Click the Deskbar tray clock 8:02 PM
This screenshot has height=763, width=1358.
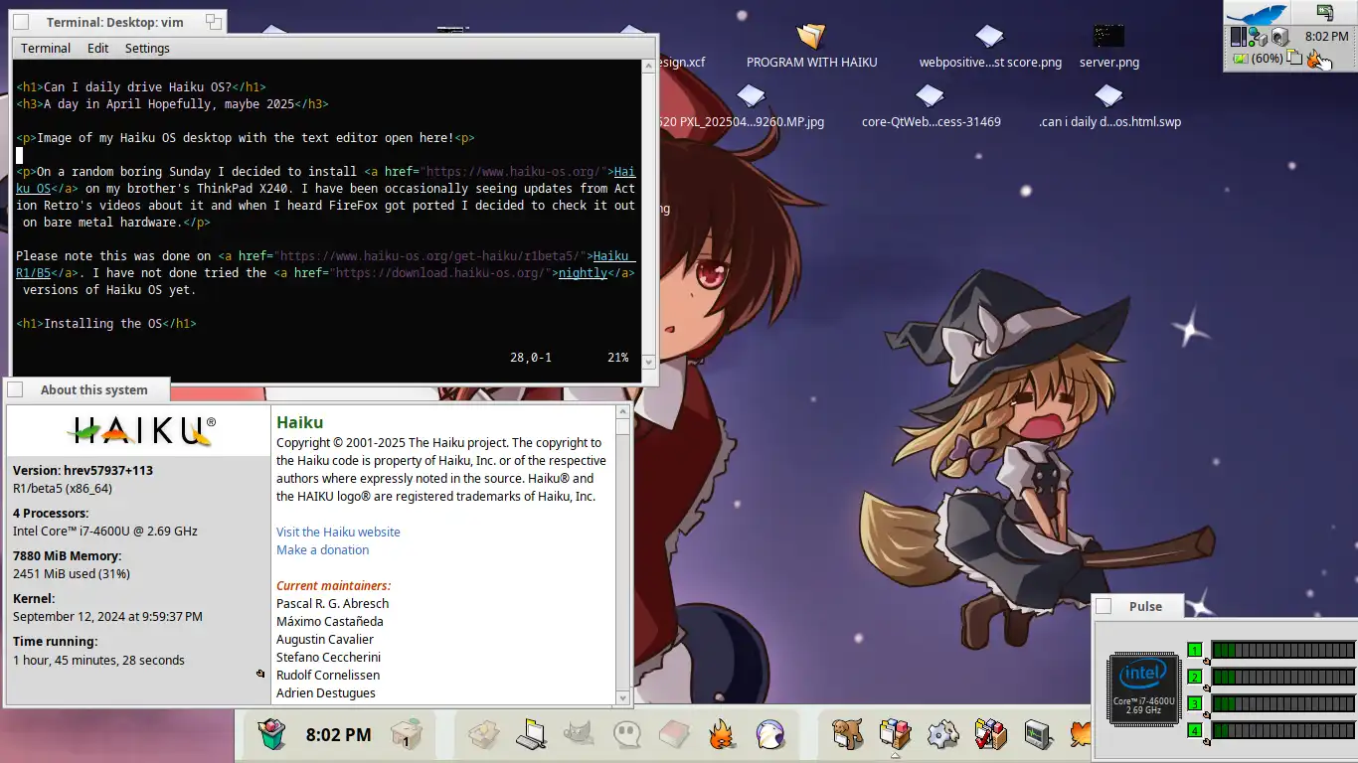1326,36
